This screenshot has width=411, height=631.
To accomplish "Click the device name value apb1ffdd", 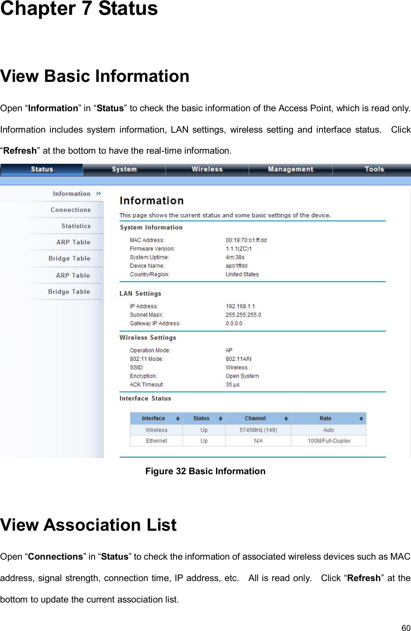I will click(237, 266).
